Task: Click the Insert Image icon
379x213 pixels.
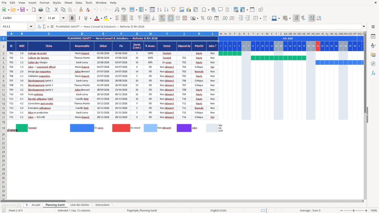Action: (x=182, y=10)
